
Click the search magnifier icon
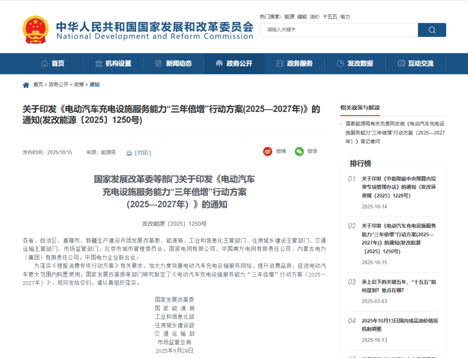coord(431,30)
